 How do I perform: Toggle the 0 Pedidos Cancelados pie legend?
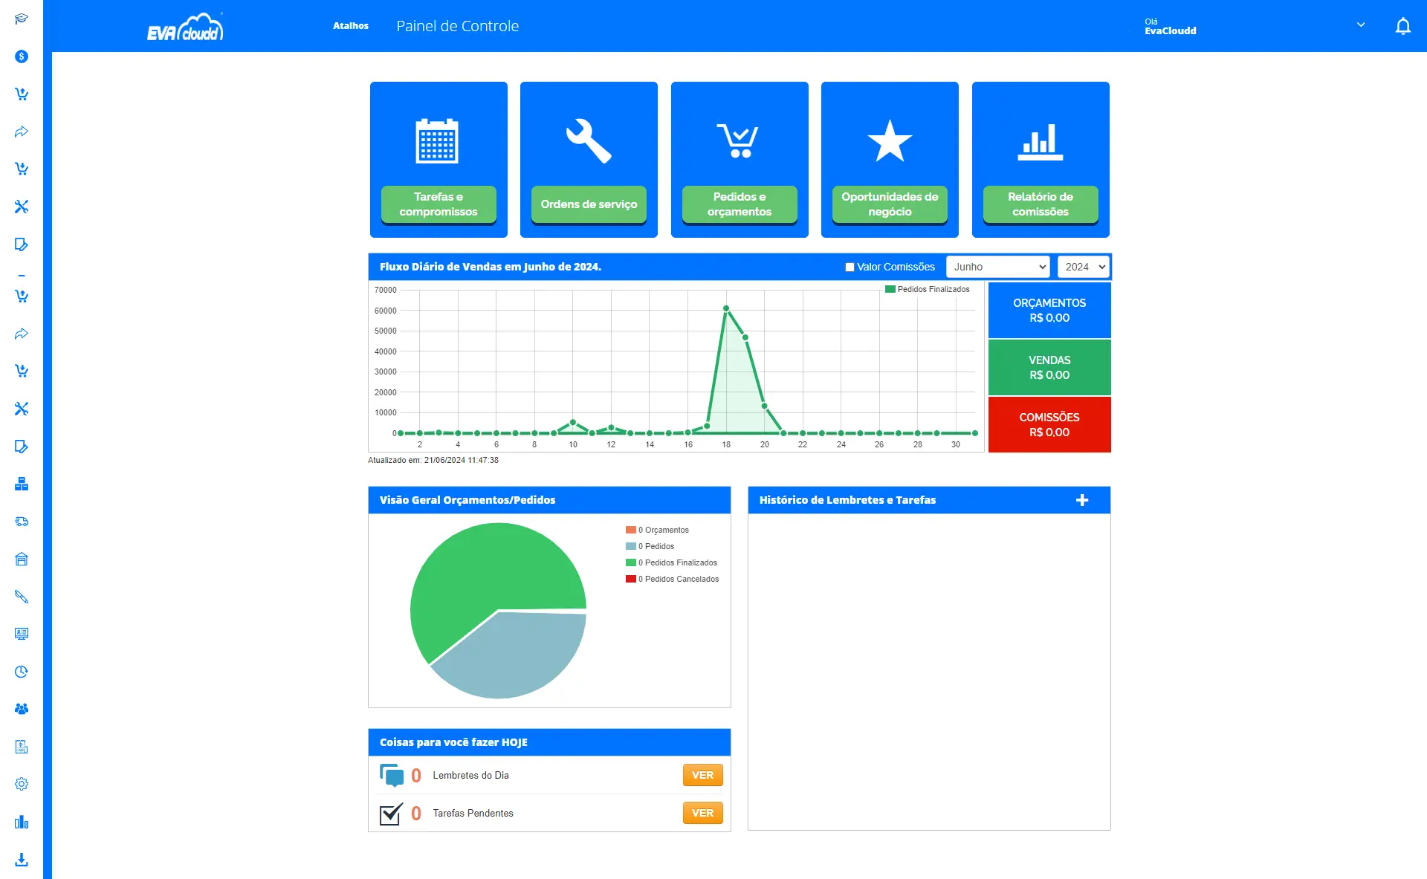(673, 579)
